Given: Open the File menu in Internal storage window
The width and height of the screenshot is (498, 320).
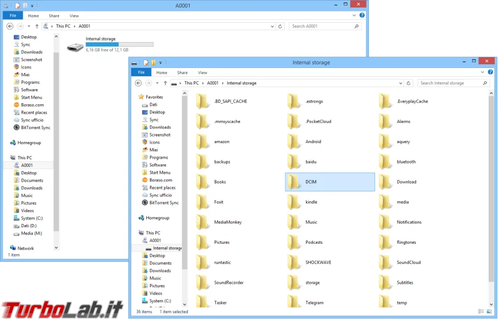Looking at the screenshot, I should click(x=141, y=73).
